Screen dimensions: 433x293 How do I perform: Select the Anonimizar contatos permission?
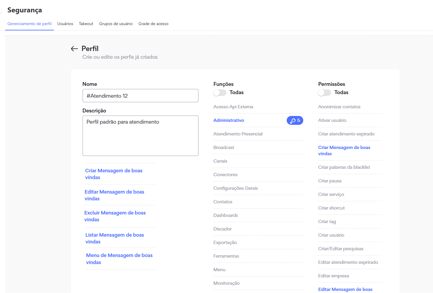(x=339, y=107)
